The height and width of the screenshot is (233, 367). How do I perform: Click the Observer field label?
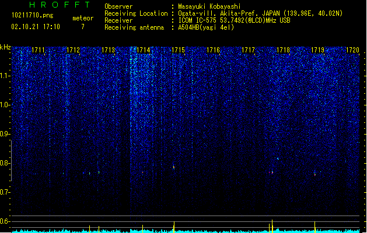(x=118, y=6)
